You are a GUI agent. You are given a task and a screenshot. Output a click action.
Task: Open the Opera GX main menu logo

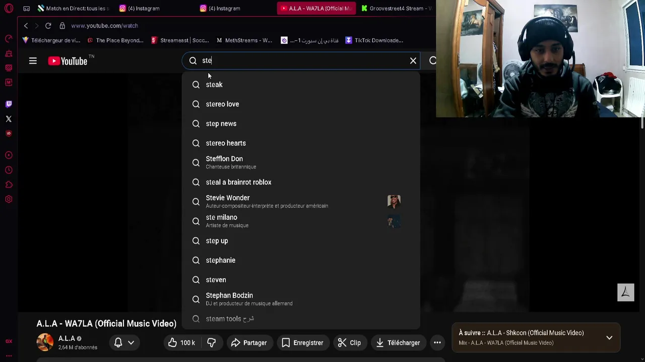pyautogui.click(x=9, y=9)
